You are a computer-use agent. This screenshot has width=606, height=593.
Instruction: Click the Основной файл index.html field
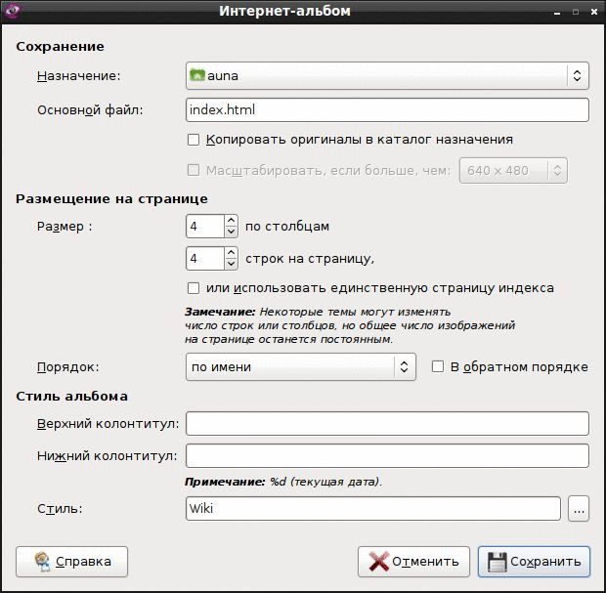point(387,110)
